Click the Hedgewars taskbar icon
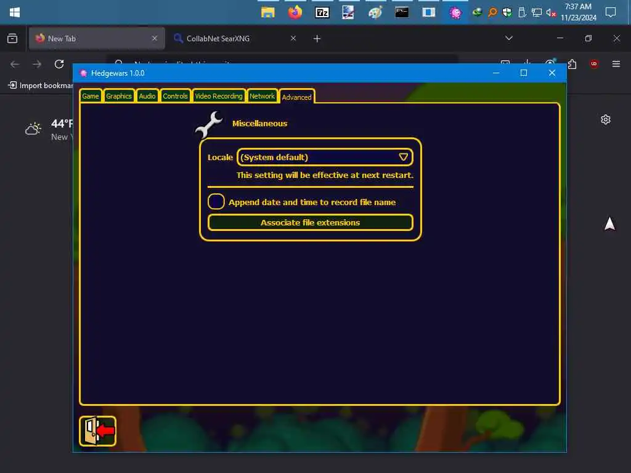This screenshot has height=473, width=631. tap(455, 12)
